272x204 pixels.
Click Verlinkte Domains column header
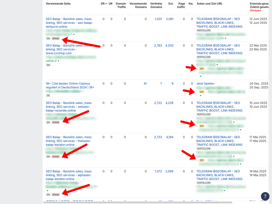click(156, 5)
